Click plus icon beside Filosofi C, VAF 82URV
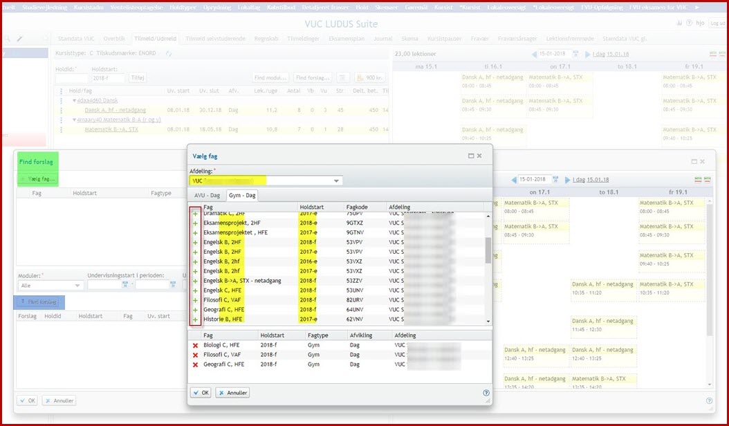Viewport: 729px width, 426px height. pos(195,300)
